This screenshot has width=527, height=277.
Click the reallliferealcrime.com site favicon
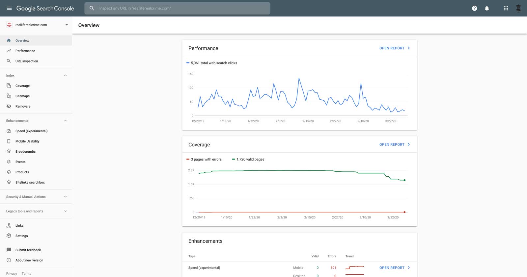[x=9, y=25]
